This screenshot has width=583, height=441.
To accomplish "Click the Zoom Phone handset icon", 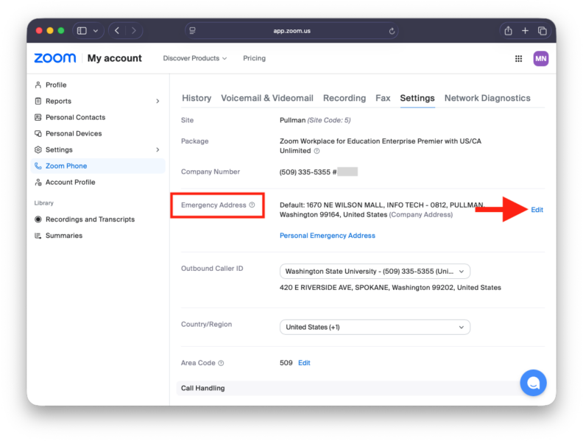I will [x=38, y=166].
